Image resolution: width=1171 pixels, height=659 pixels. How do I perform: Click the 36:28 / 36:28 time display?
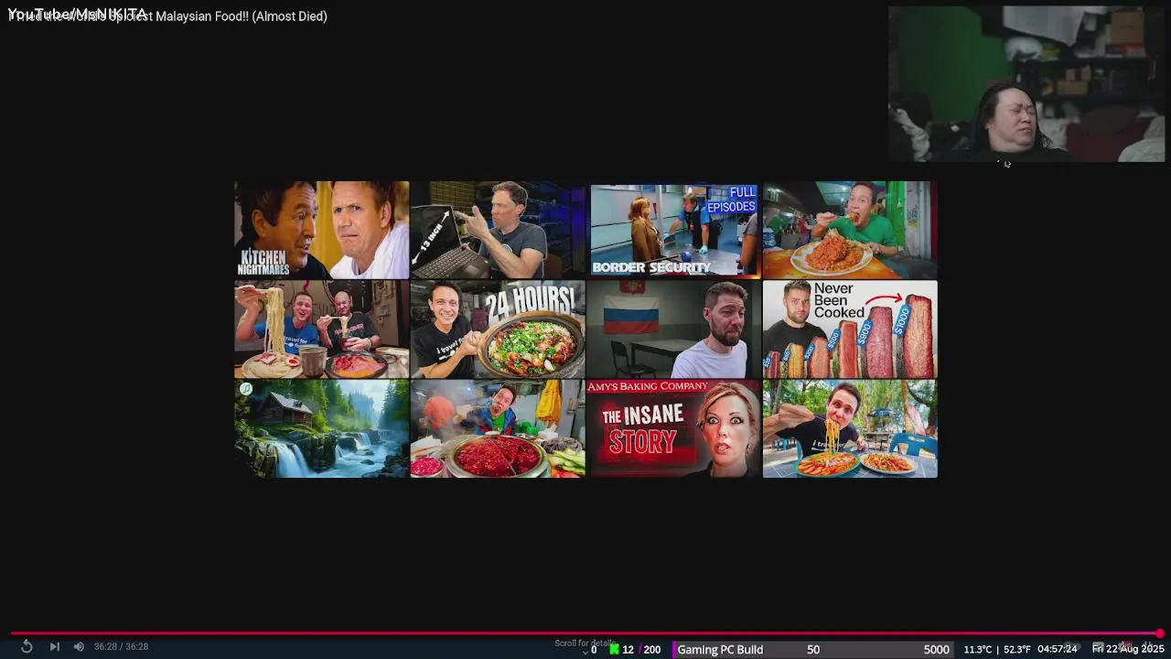point(121,646)
